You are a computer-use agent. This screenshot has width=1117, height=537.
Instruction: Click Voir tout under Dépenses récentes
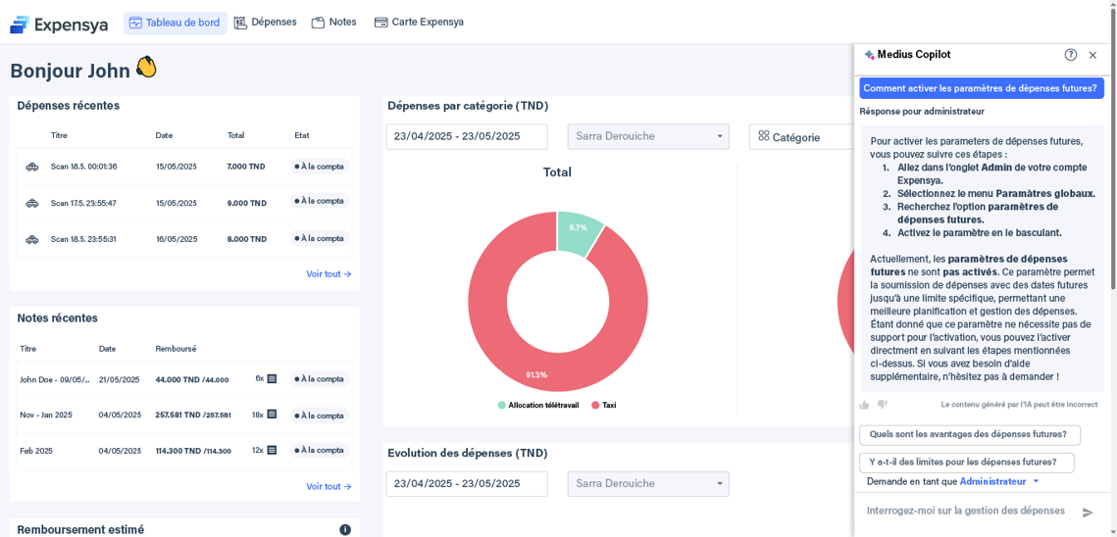328,274
